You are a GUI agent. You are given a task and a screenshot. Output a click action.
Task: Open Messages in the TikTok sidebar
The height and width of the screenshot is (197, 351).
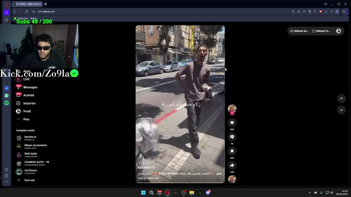click(27, 87)
